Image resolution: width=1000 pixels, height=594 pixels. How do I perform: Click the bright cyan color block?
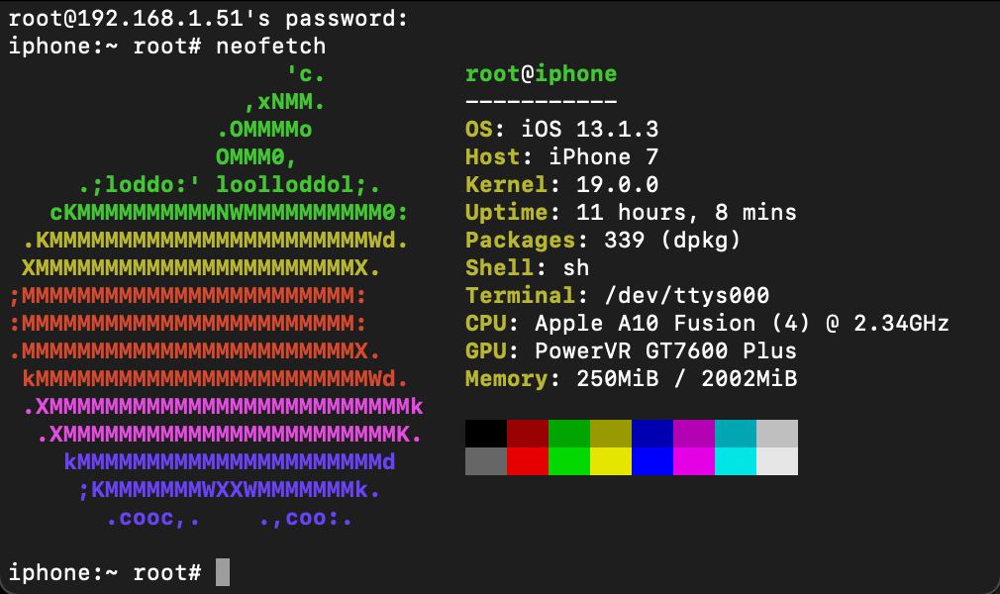[x=736, y=461]
